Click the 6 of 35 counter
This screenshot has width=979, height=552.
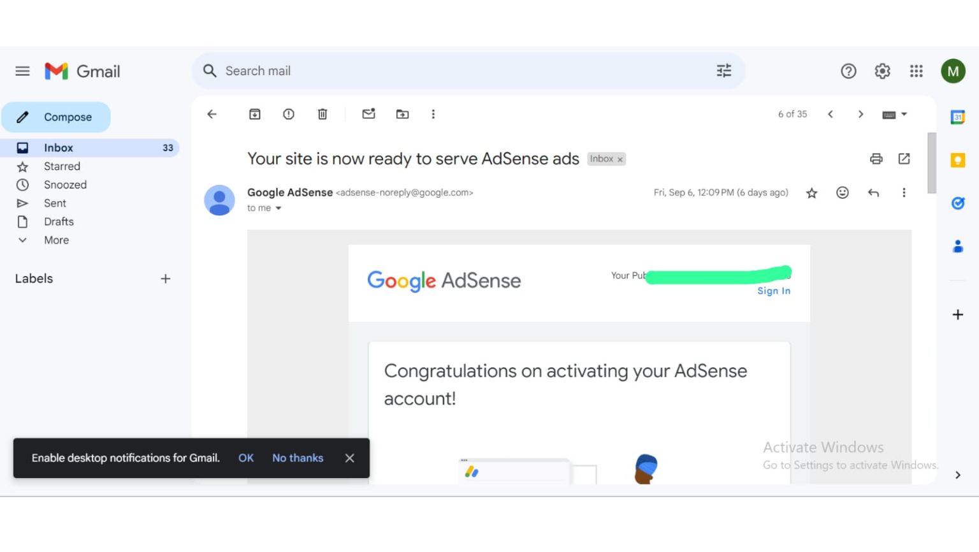point(792,114)
